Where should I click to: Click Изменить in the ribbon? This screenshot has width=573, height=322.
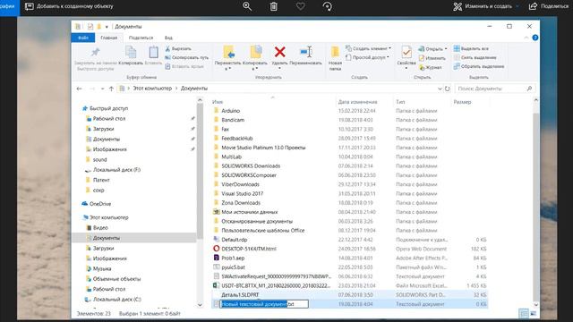pyautogui.click(x=432, y=58)
